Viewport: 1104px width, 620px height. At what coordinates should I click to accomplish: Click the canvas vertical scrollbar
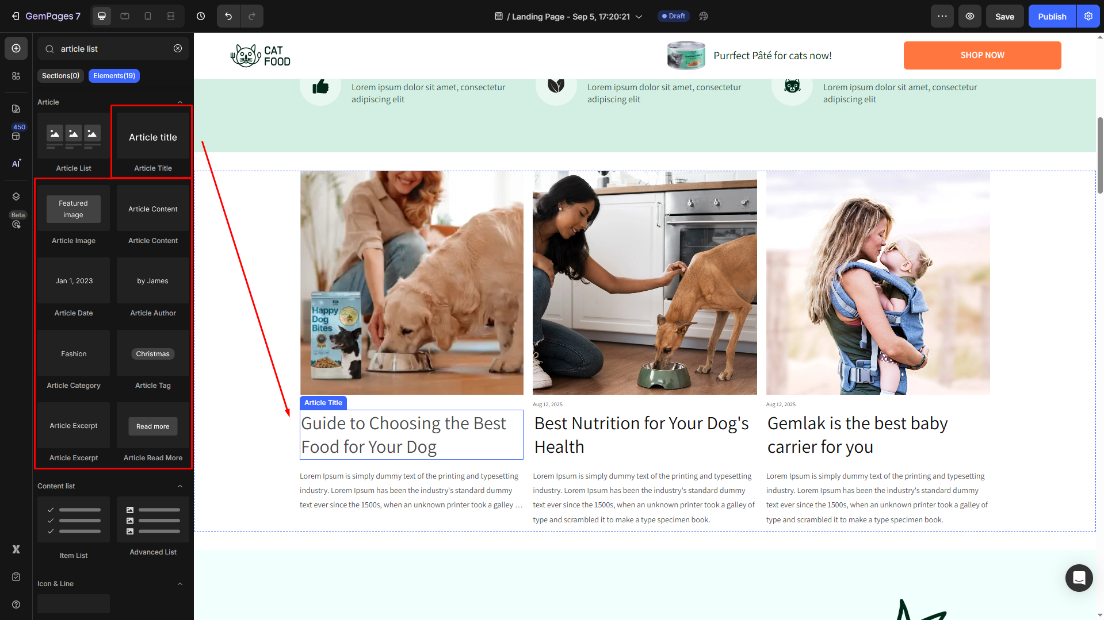[x=1100, y=155]
